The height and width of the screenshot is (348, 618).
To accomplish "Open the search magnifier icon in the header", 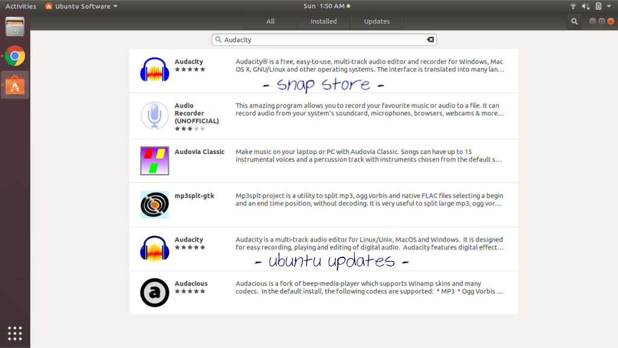I will 574,21.
